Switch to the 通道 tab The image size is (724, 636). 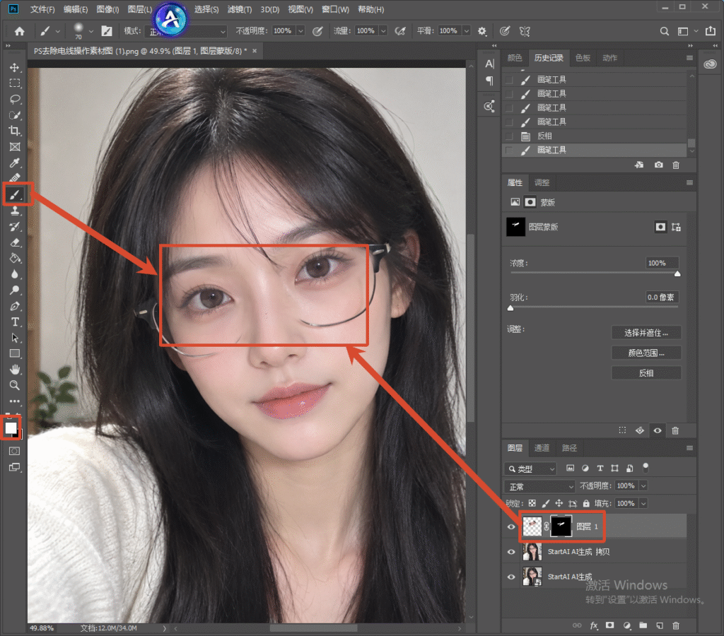(542, 448)
